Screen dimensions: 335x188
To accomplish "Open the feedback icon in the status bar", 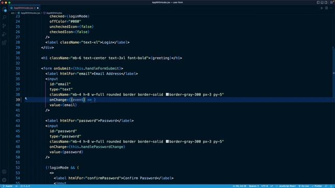I will 326,186.
